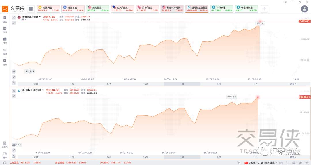Screen dimensions: 311x165
Task: Take a screenshot with the camera icon
Action: click(294, 163)
